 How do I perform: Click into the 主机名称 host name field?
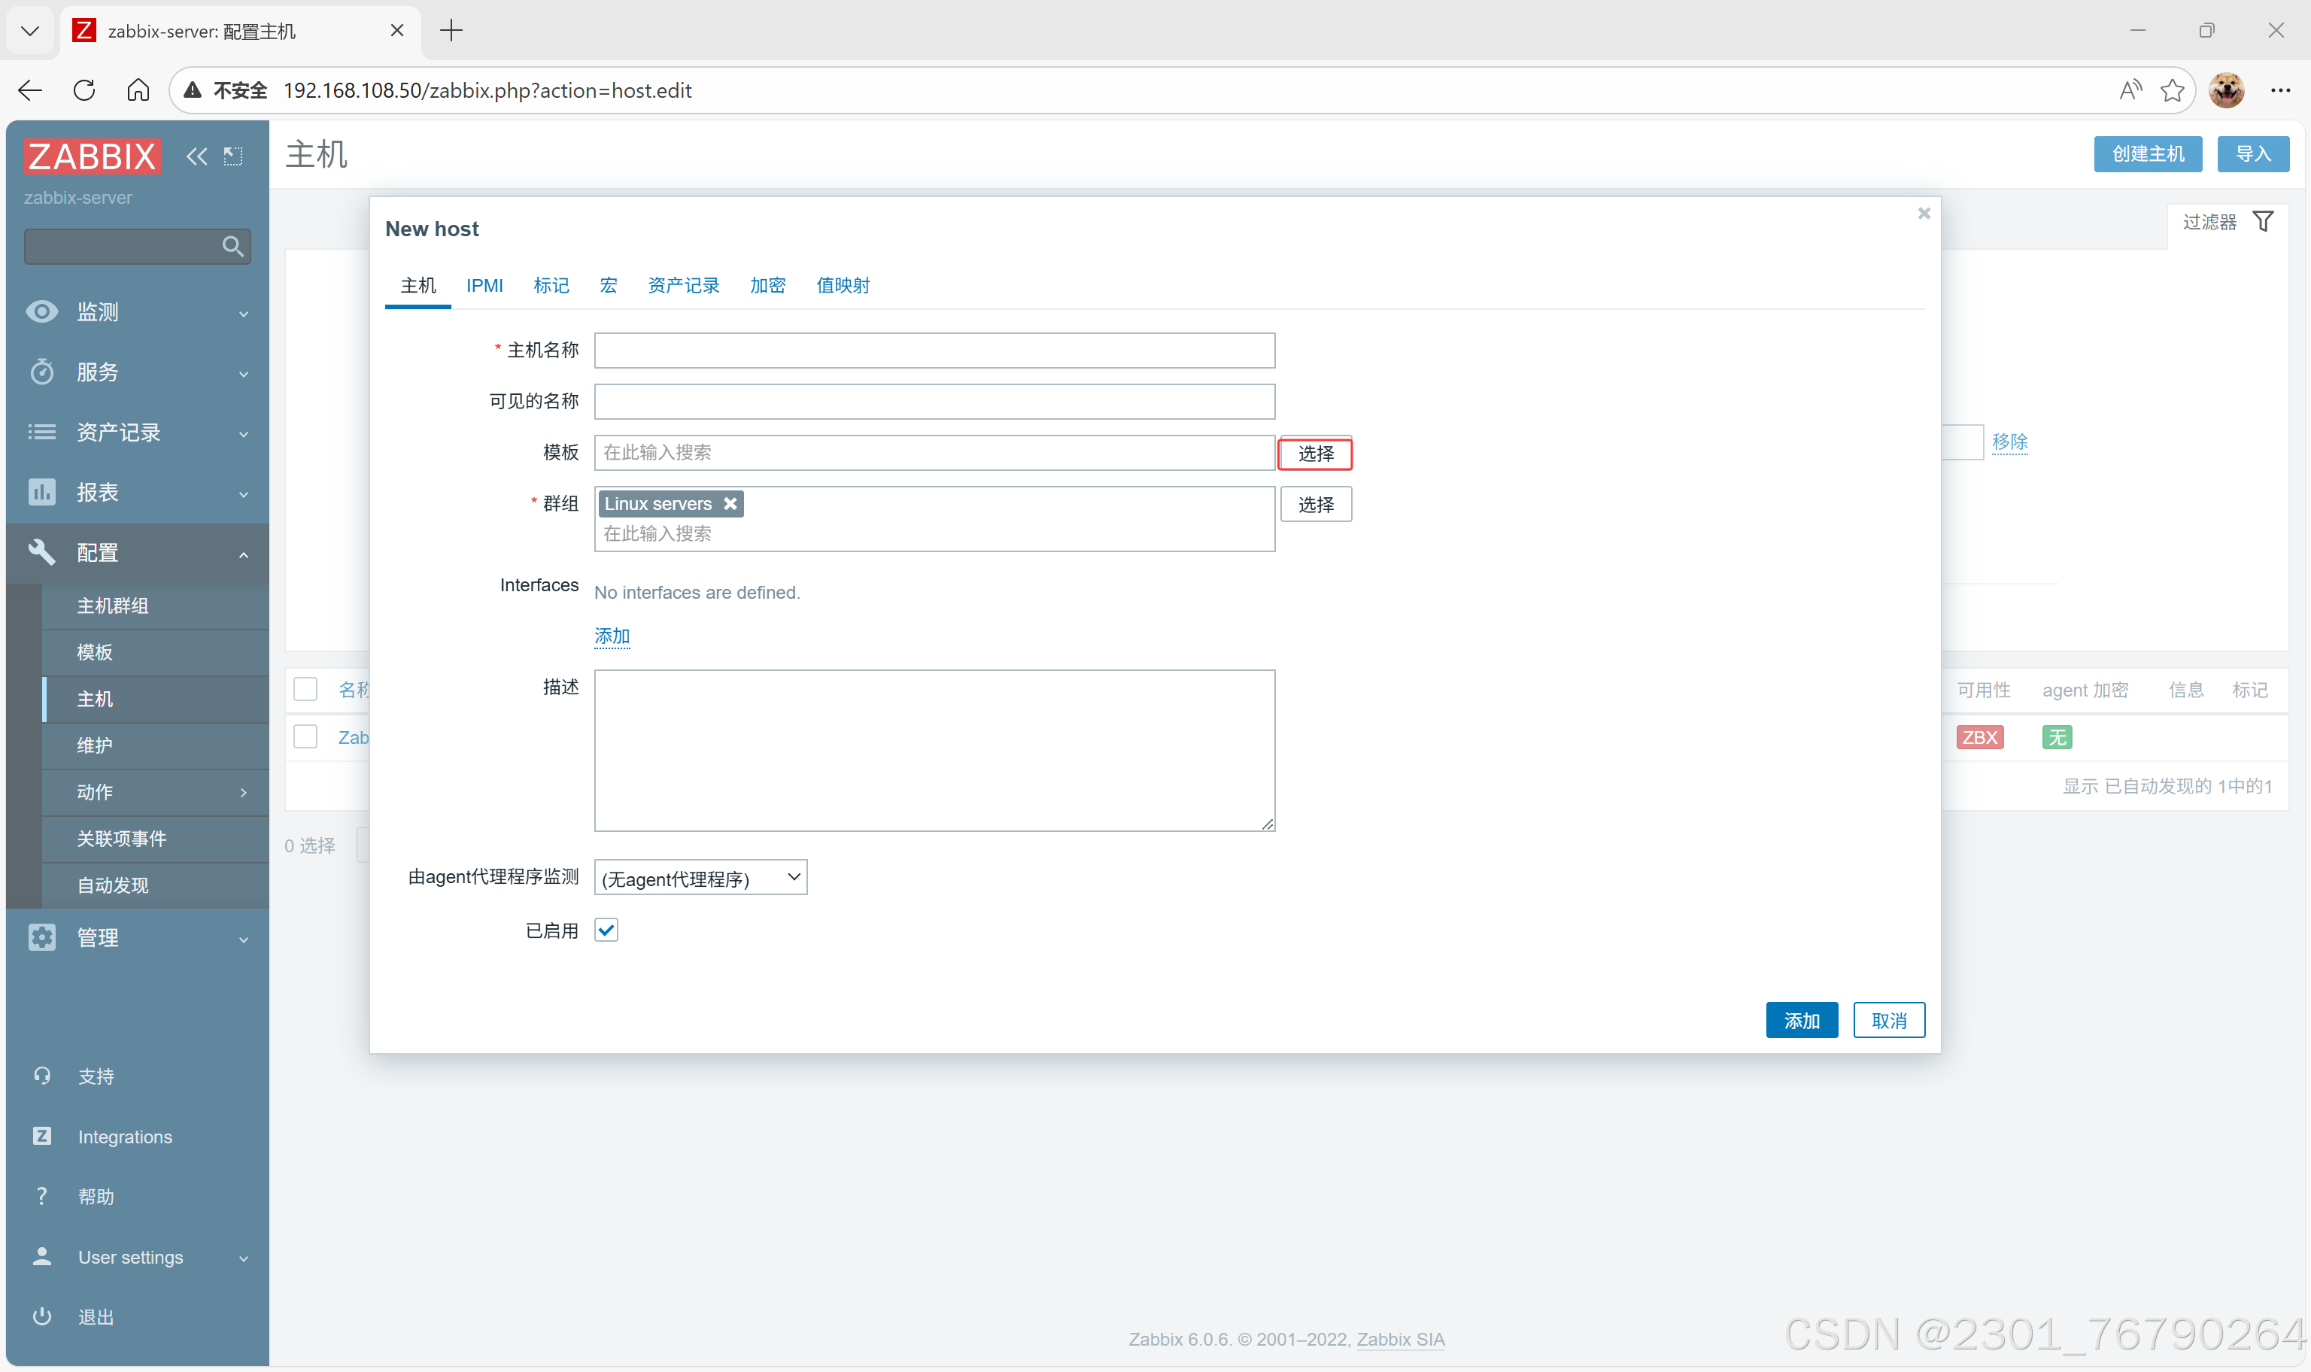point(934,351)
